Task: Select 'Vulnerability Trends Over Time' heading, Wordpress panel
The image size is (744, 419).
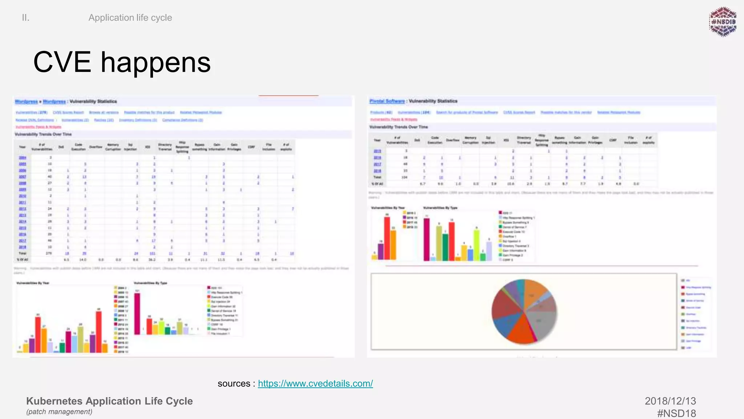Action: 43,134
